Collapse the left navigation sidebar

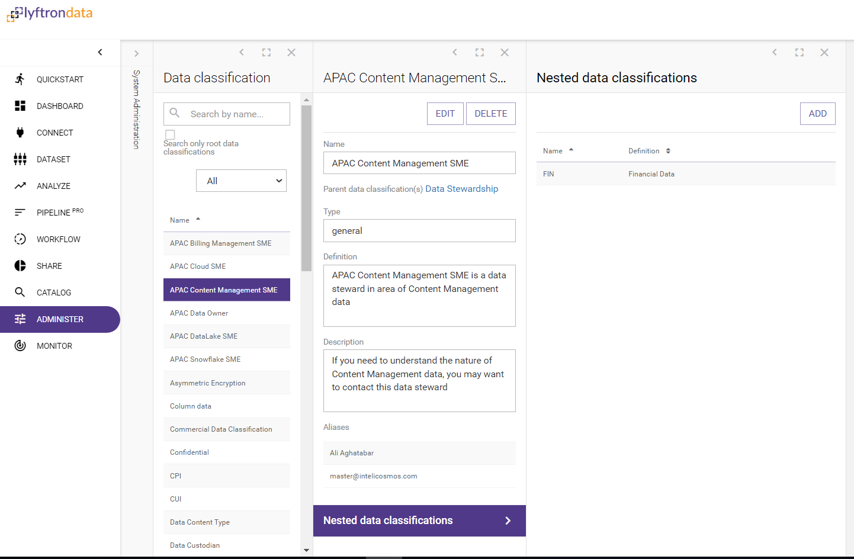coord(100,52)
